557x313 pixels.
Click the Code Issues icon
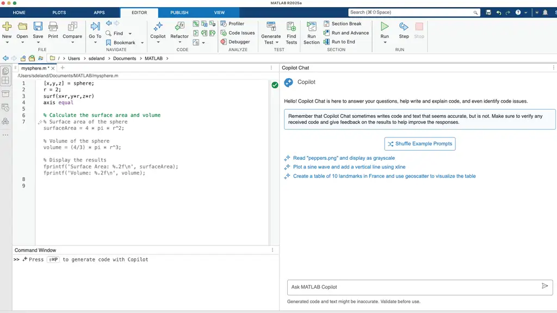click(224, 33)
